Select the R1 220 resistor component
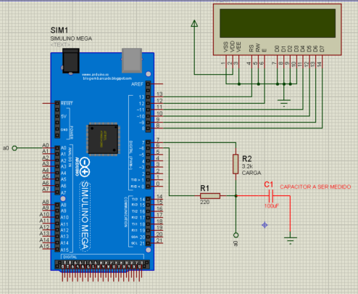The image size is (358, 294). click(x=210, y=196)
